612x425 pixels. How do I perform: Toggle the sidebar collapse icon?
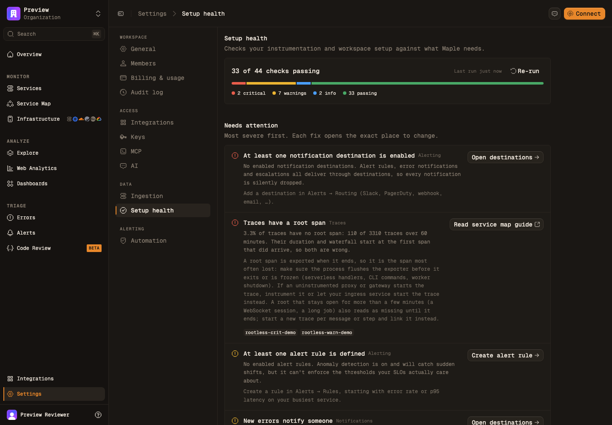point(121,14)
